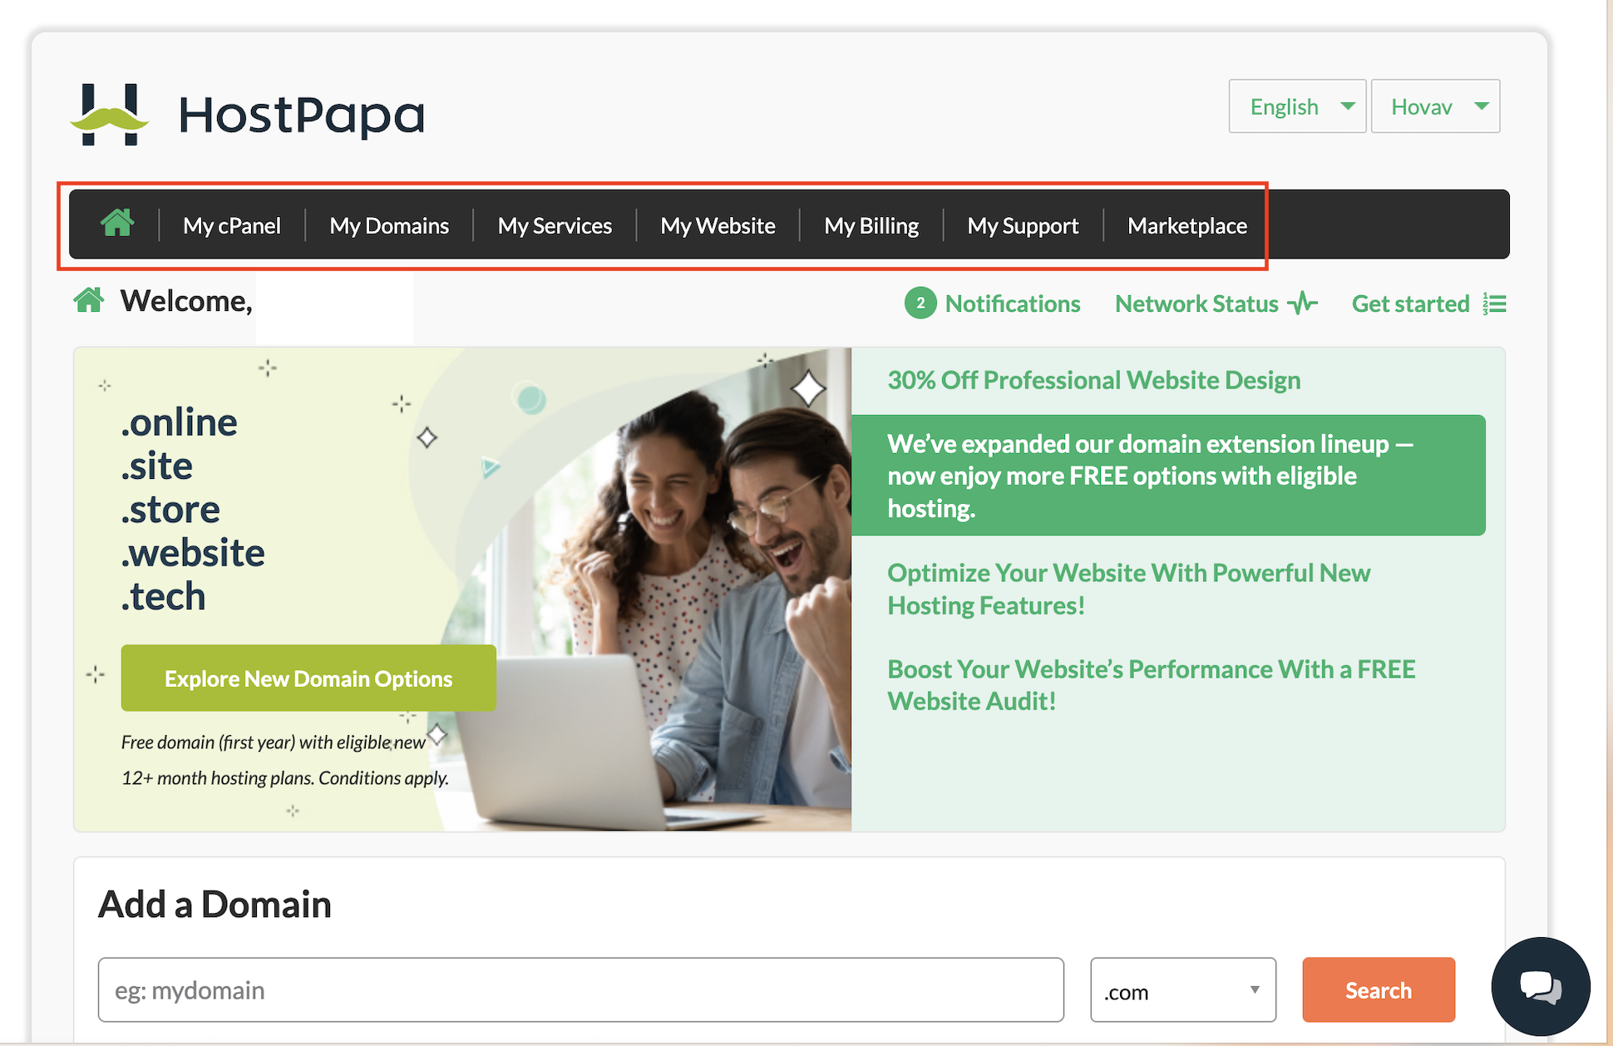The width and height of the screenshot is (1613, 1046).
Task: Click the Add a Domain heading
Action: pyautogui.click(x=215, y=904)
